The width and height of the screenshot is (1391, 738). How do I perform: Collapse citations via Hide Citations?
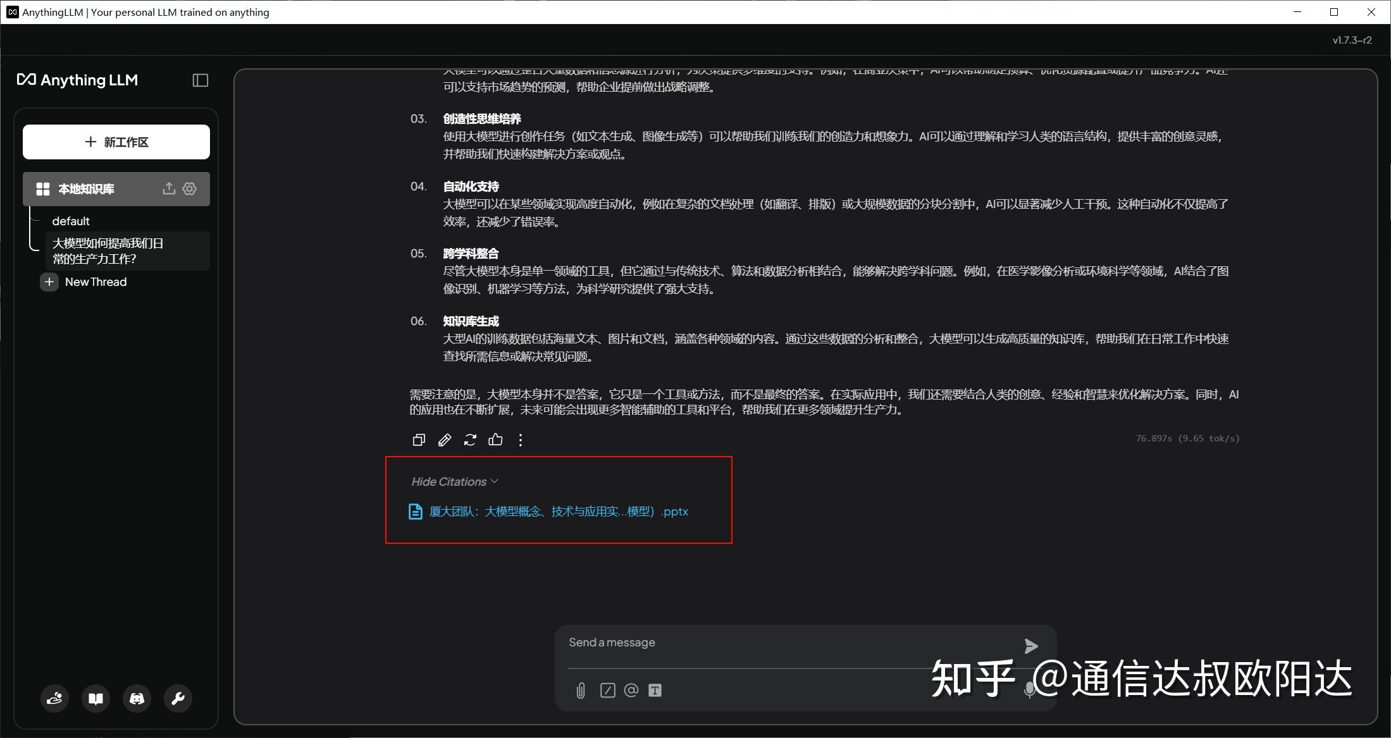455,482
